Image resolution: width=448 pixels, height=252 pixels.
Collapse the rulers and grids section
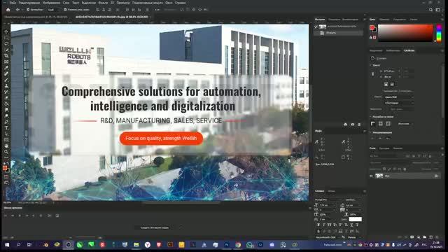pyautogui.click(x=371, y=117)
